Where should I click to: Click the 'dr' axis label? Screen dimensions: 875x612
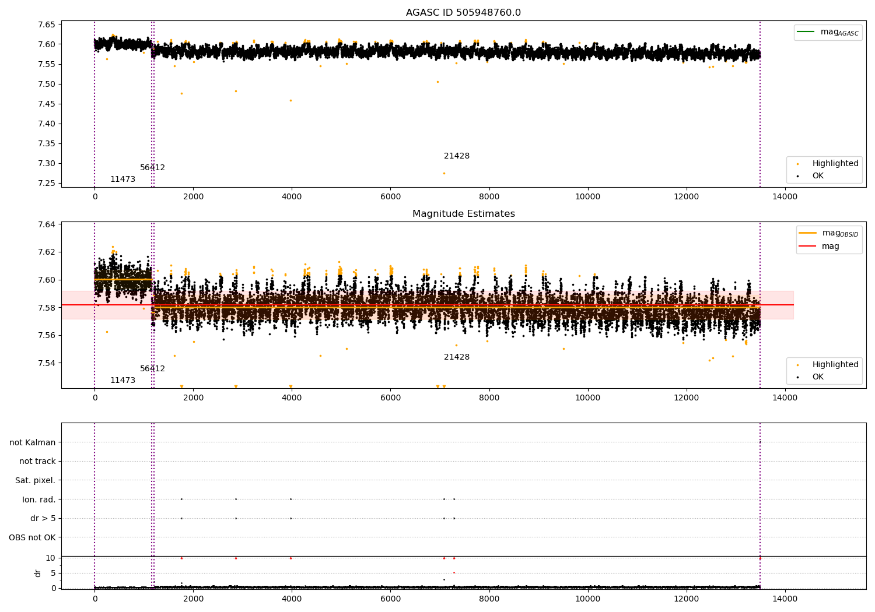[38, 573]
